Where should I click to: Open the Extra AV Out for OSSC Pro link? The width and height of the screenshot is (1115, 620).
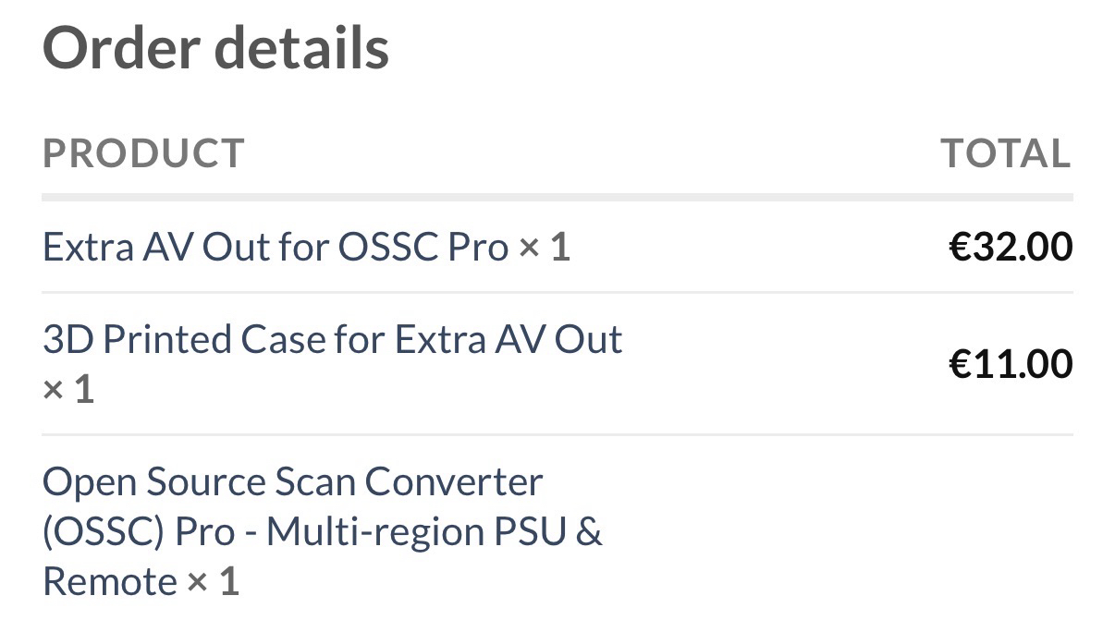pyautogui.click(x=275, y=247)
